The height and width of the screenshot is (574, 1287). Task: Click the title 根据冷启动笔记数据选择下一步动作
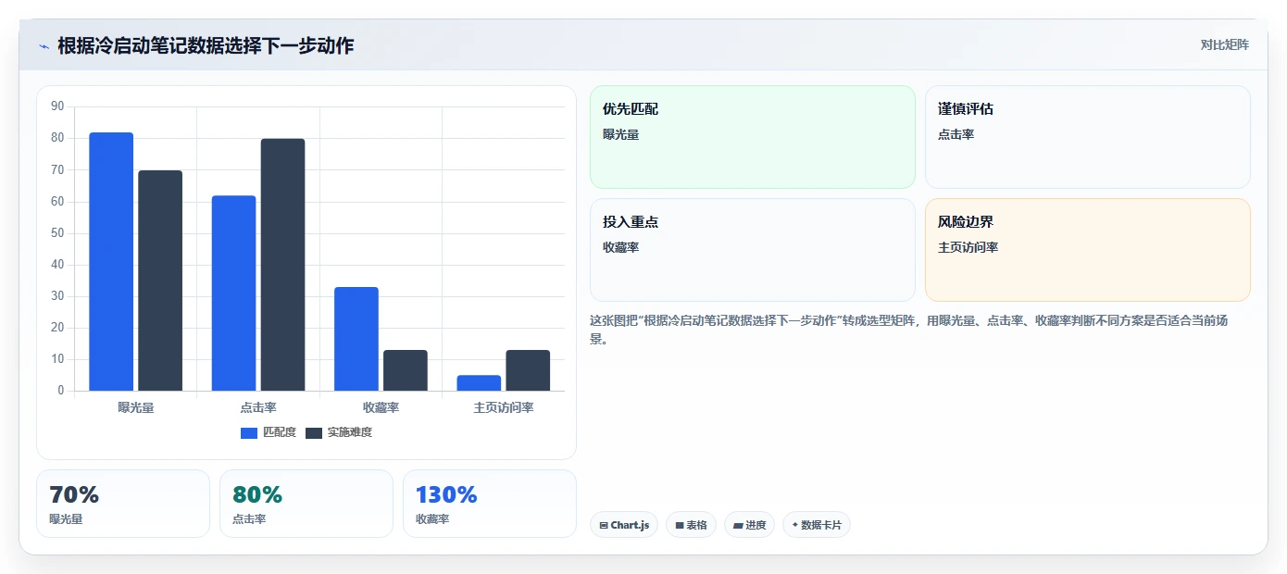206,45
